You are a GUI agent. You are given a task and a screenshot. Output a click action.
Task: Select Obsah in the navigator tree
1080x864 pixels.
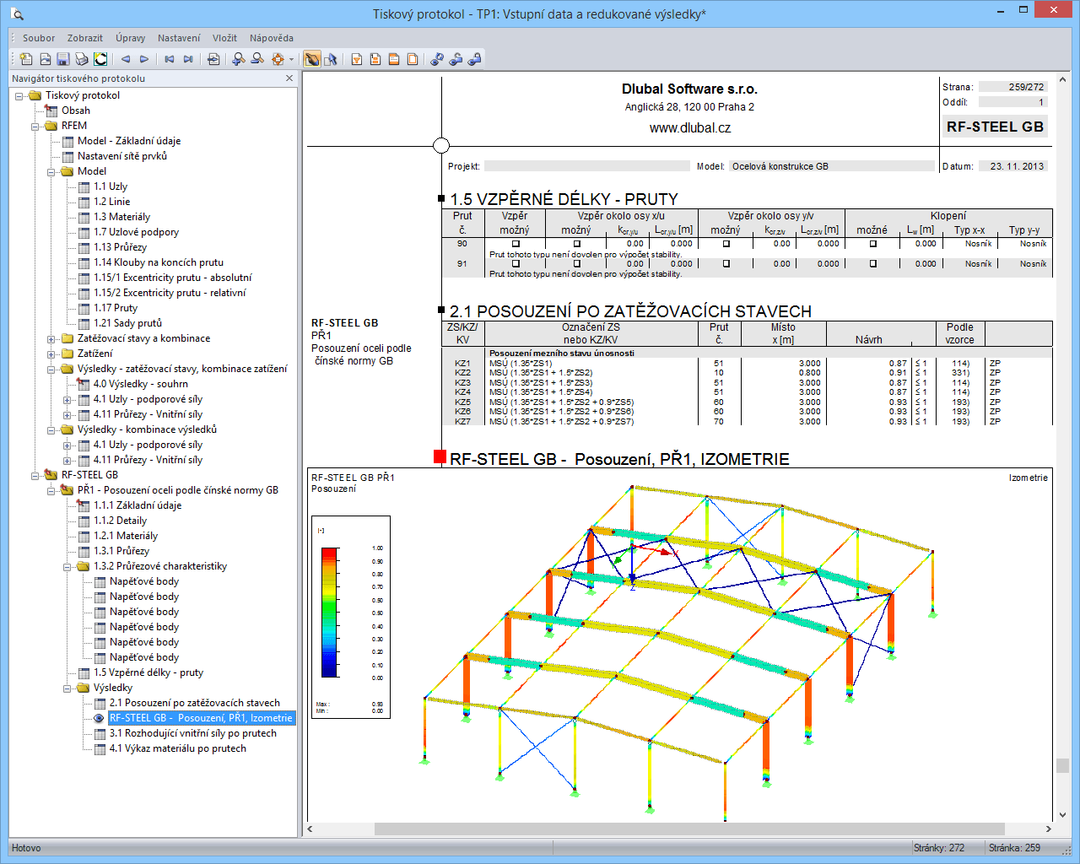(76, 111)
